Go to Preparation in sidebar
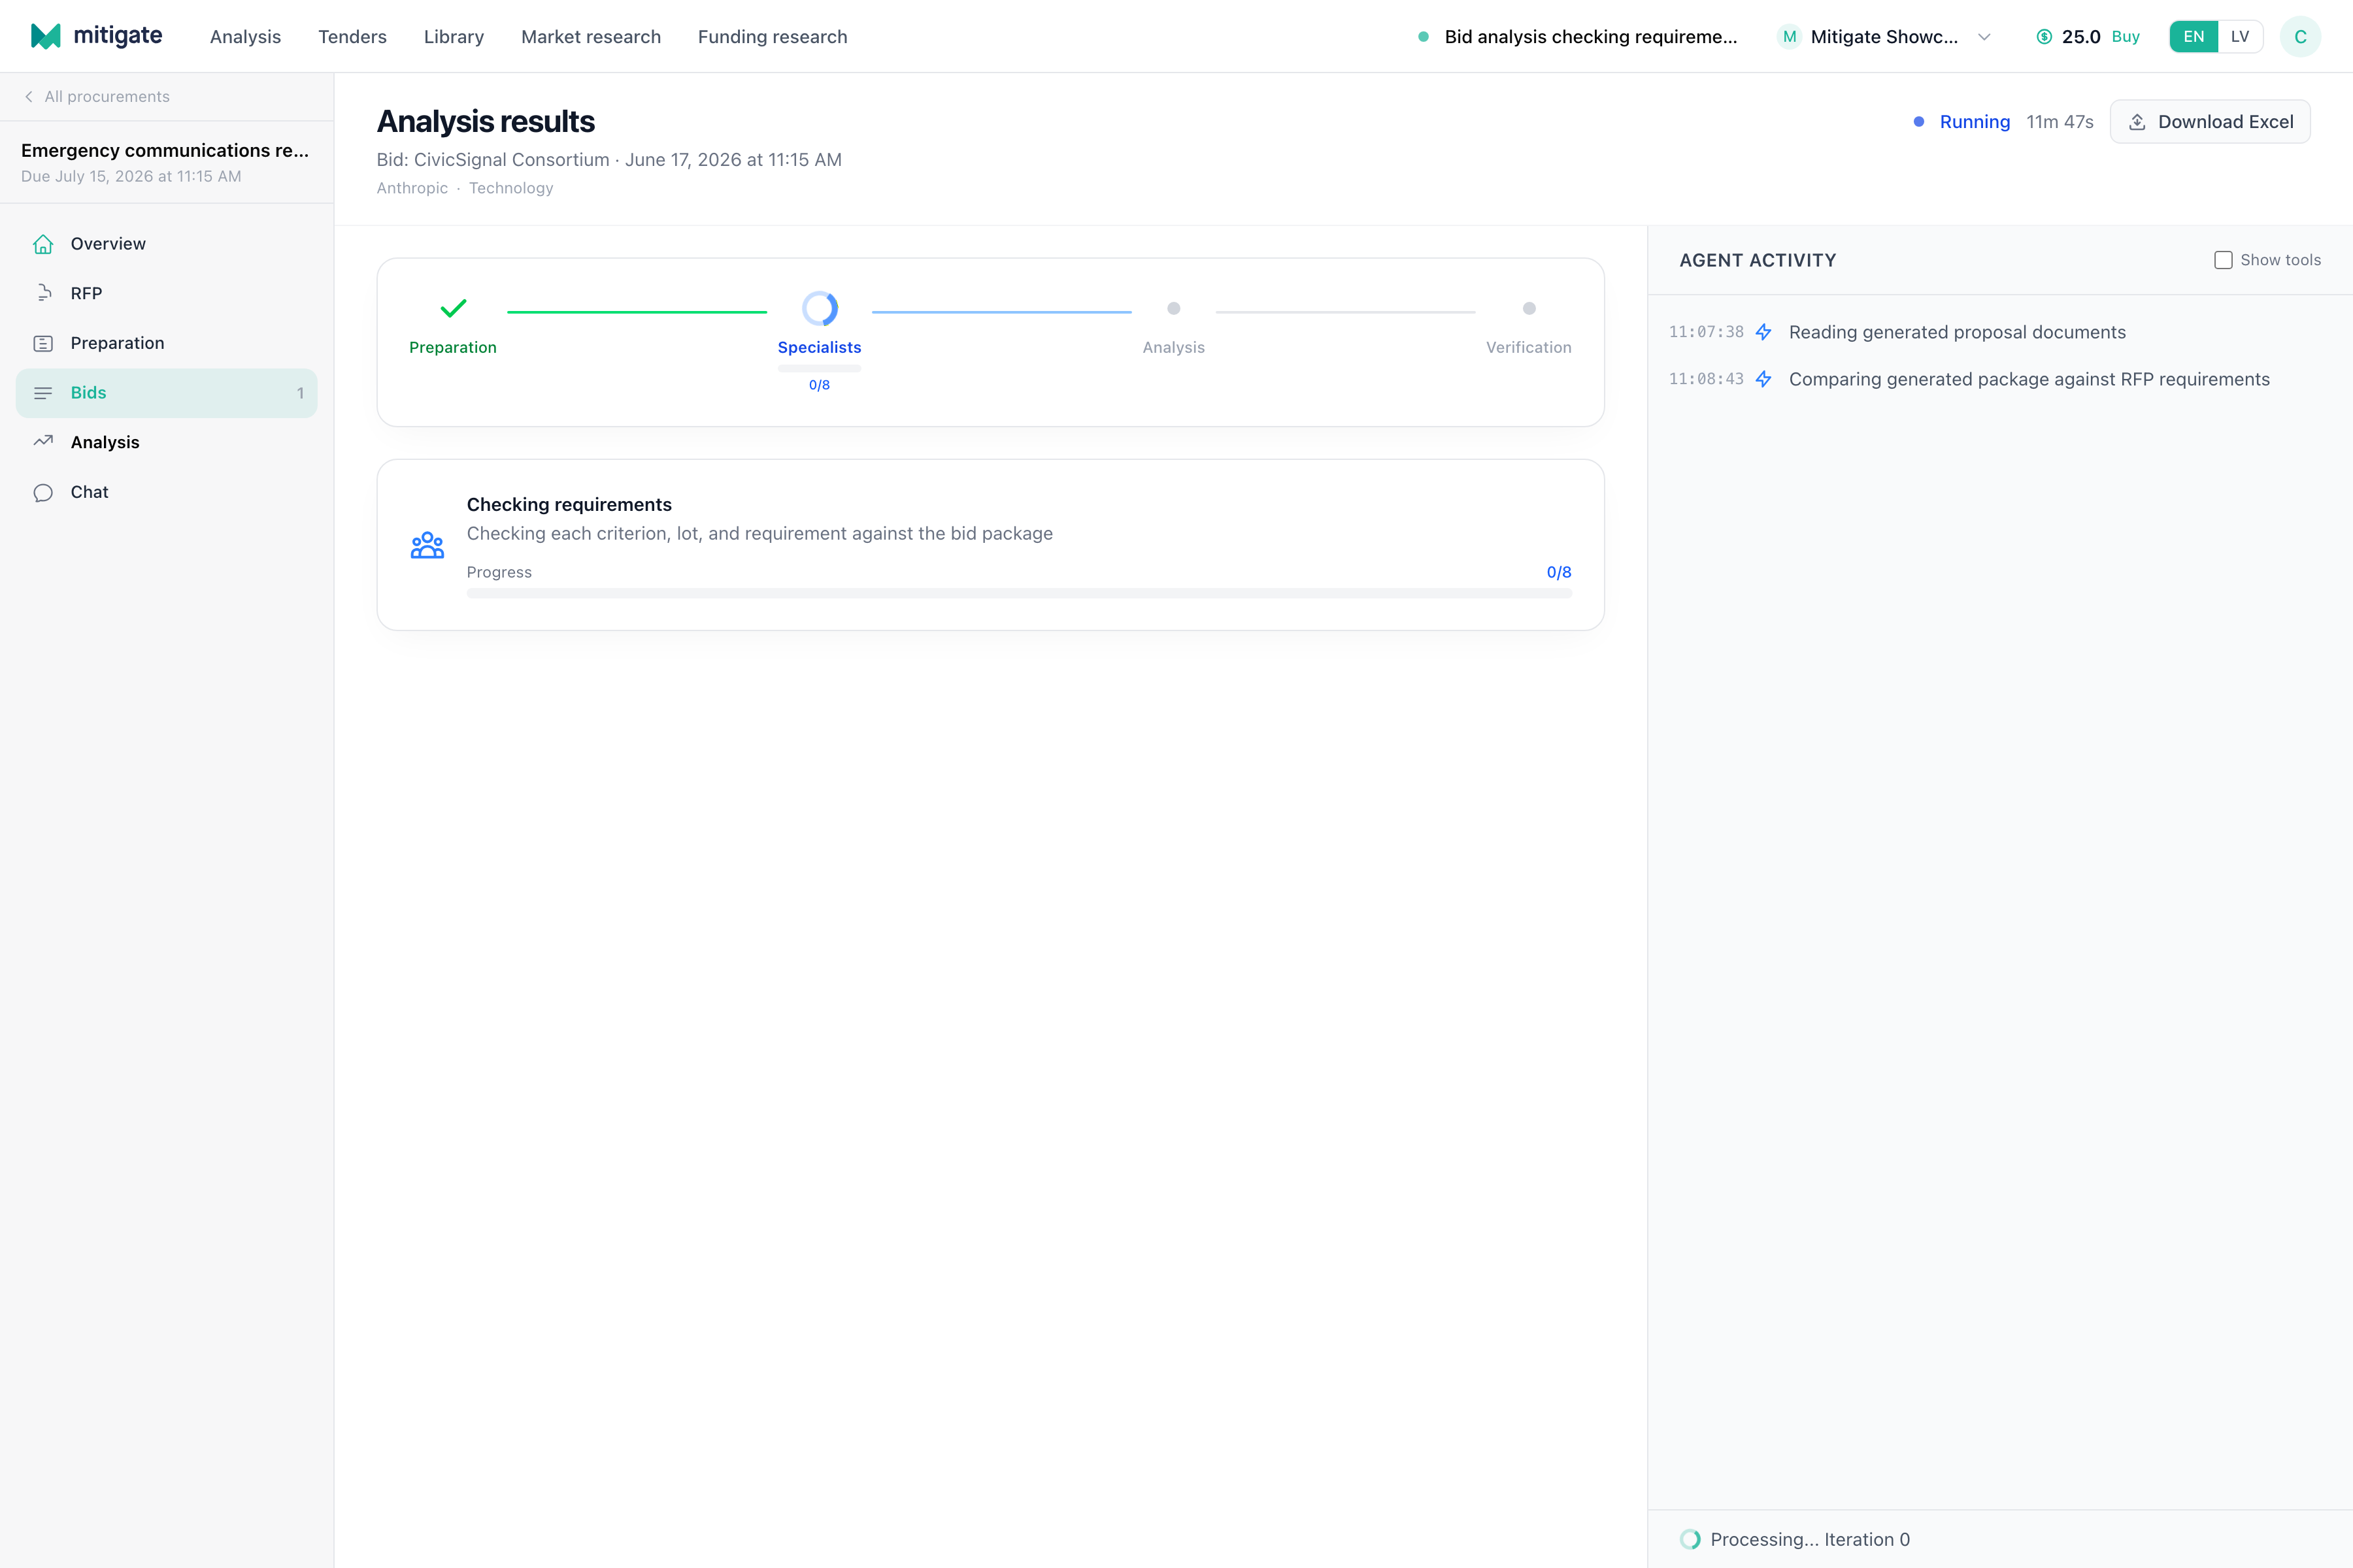 point(166,343)
